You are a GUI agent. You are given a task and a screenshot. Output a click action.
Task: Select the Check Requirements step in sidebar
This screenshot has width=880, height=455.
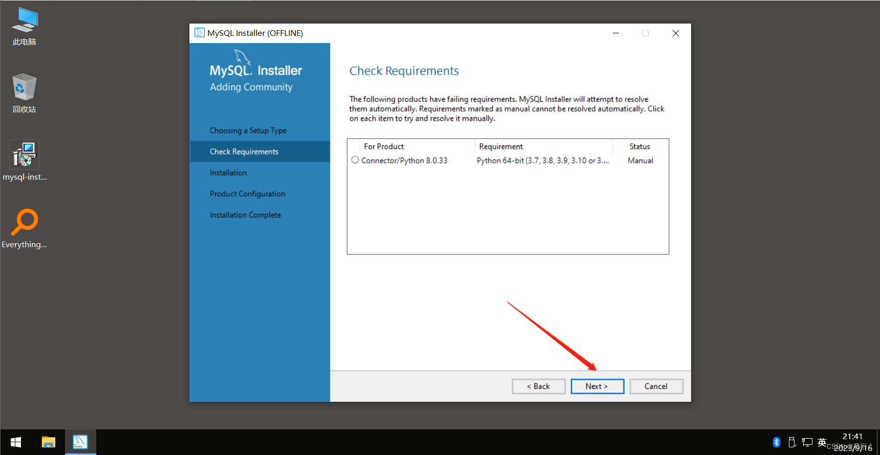coord(260,151)
